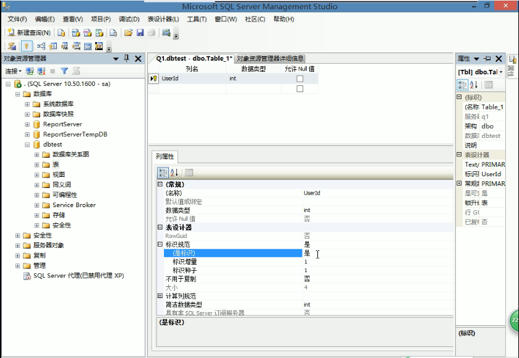Click the Database Engine Query icon
Screen dimensions: 519x358
(61, 32)
